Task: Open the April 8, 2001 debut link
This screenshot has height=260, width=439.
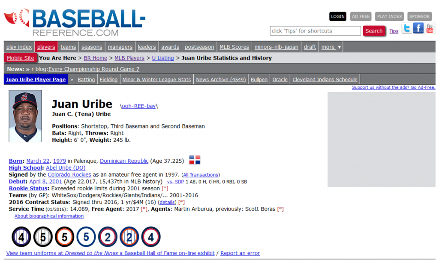Action: tap(45, 181)
